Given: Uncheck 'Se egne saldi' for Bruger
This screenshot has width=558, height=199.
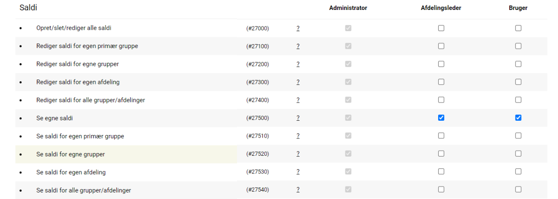Looking at the screenshot, I should [518, 118].
